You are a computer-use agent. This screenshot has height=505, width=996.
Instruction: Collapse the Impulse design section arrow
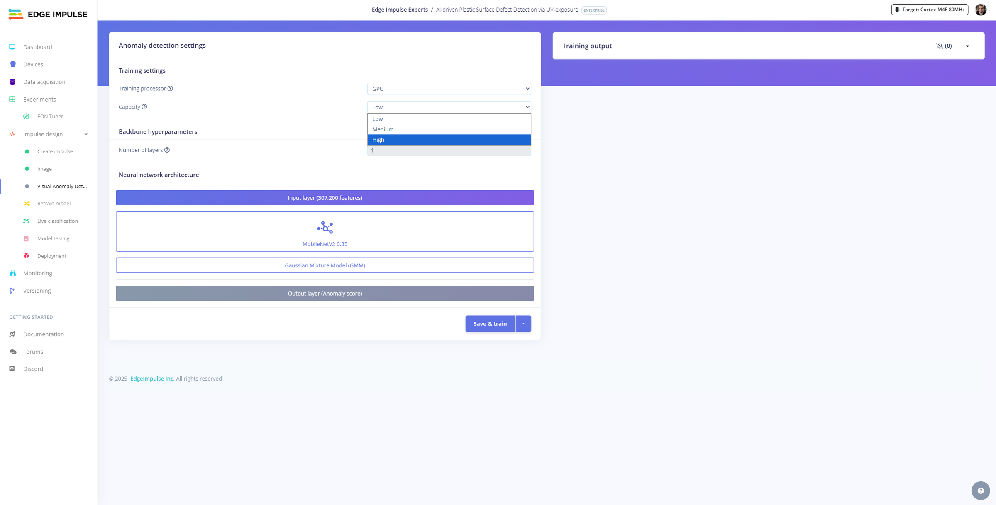(86, 134)
